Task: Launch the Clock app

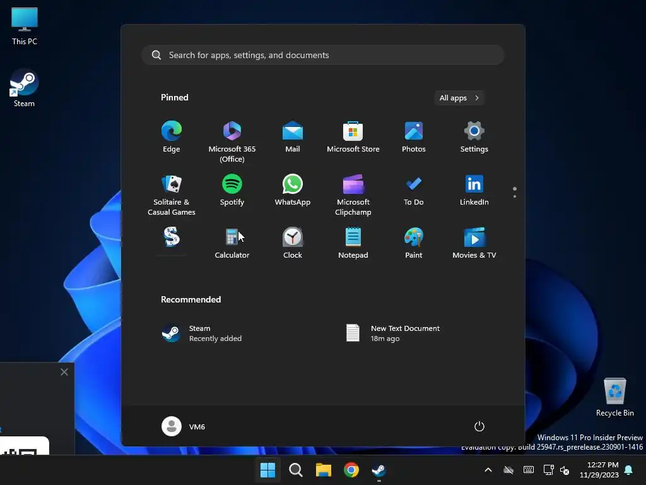Action: pyautogui.click(x=293, y=243)
